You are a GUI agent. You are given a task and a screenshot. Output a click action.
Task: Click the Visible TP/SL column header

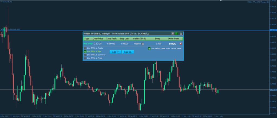click(140, 39)
